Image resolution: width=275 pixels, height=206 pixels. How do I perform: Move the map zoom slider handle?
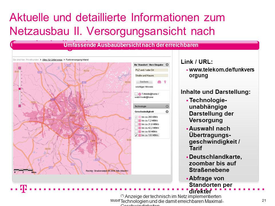coord(20,89)
